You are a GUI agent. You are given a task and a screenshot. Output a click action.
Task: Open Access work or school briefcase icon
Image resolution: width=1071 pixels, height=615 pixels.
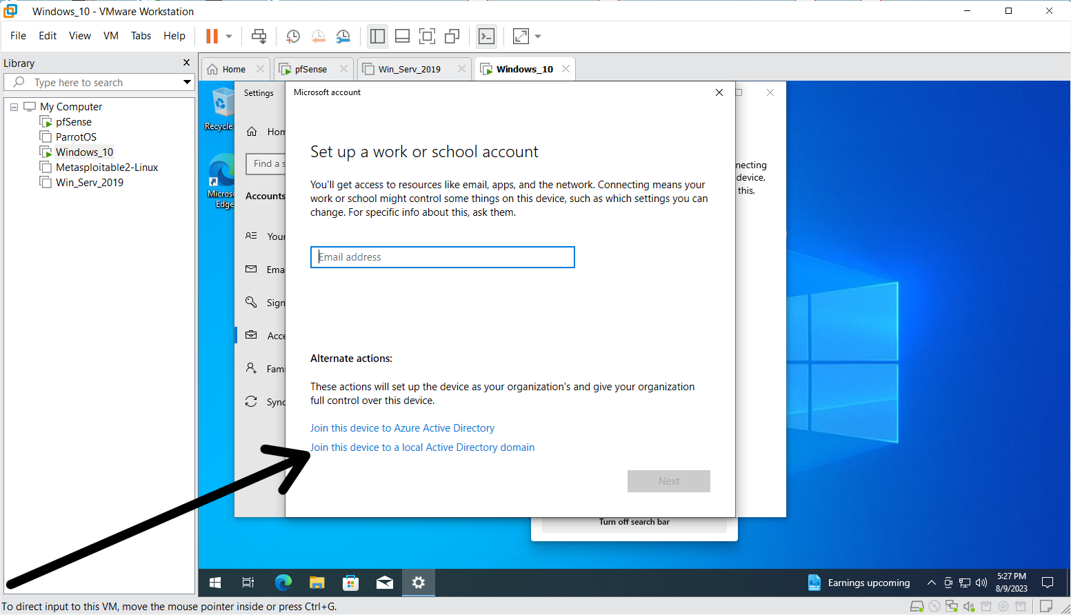pyautogui.click(x=252, y=335)
